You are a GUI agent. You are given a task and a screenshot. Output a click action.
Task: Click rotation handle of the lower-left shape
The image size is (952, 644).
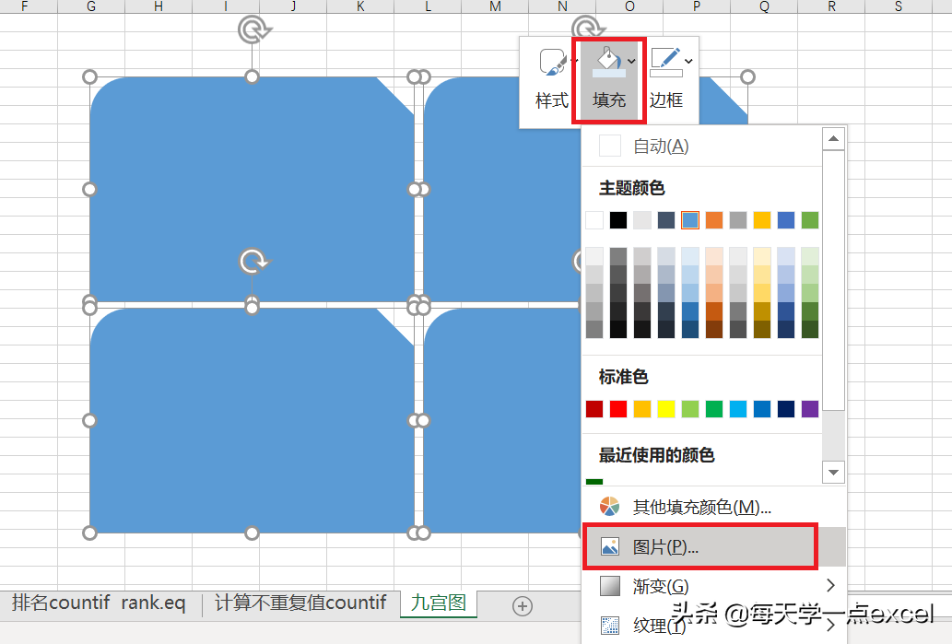coord(253,262)
